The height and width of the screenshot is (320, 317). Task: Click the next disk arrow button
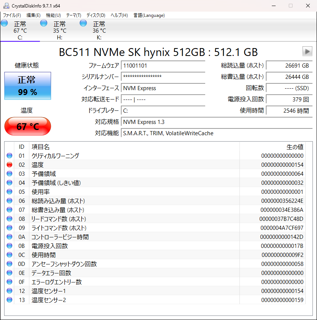click(307, 51)
